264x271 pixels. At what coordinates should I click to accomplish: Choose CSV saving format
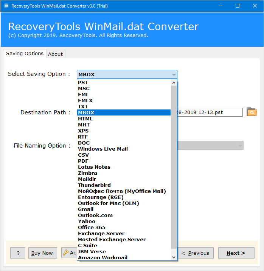124,155
